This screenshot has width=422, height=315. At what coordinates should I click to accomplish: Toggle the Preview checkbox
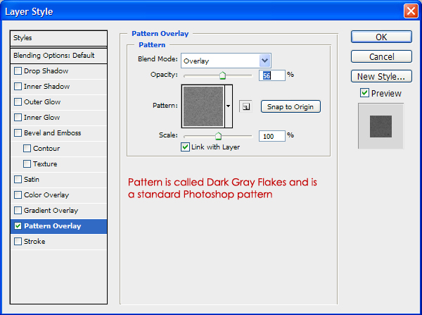(364, 93)
